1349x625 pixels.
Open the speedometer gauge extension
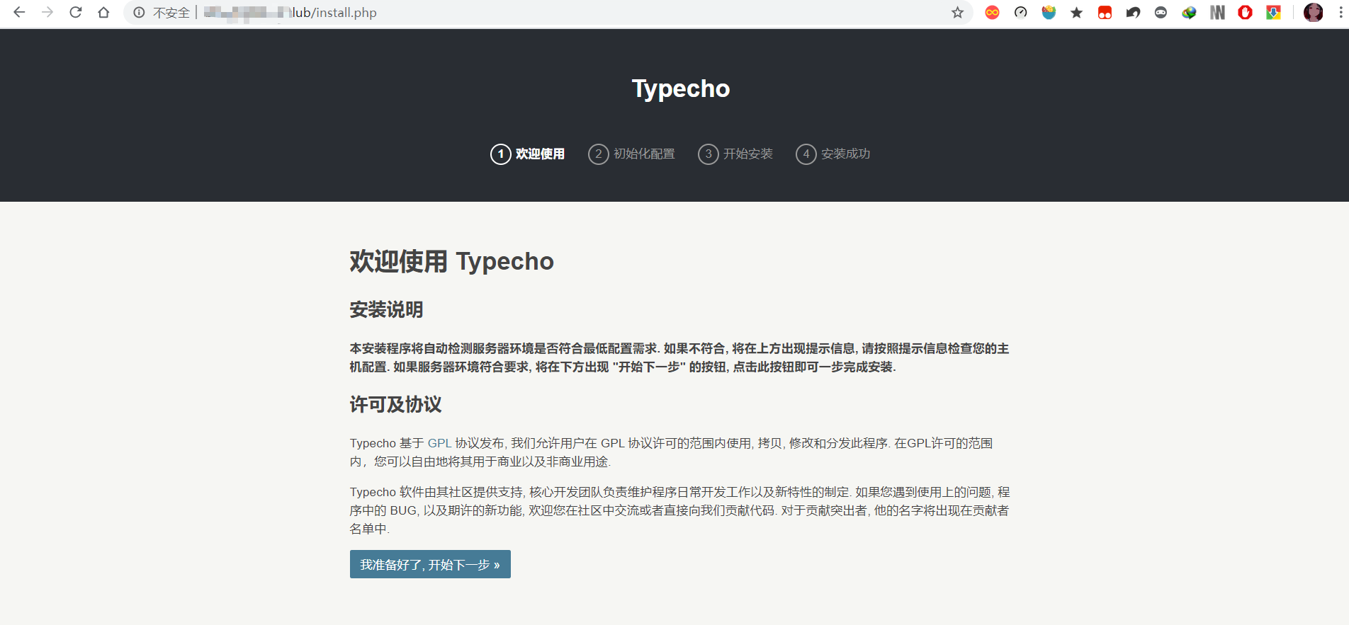(x=1020, y=12)
